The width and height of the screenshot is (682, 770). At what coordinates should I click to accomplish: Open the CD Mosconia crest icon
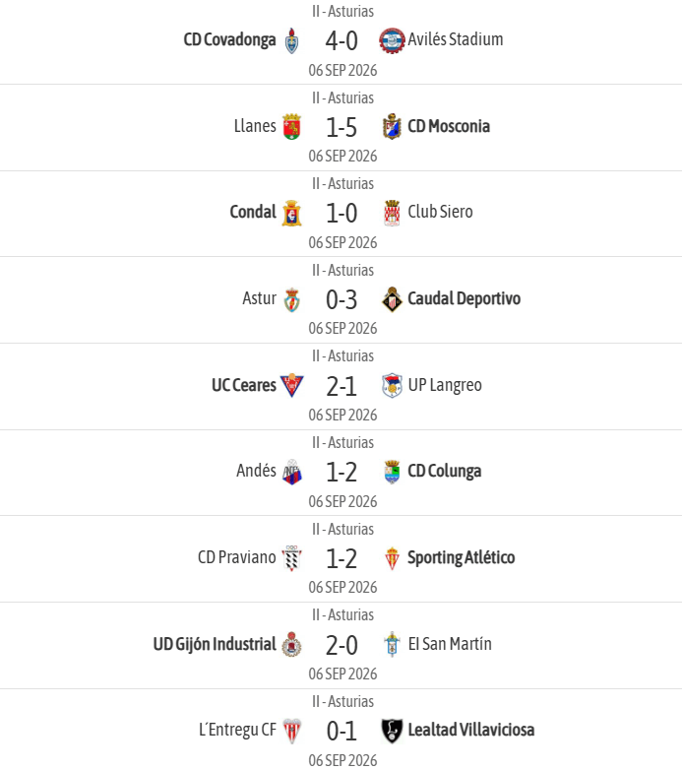coord(392,127)
